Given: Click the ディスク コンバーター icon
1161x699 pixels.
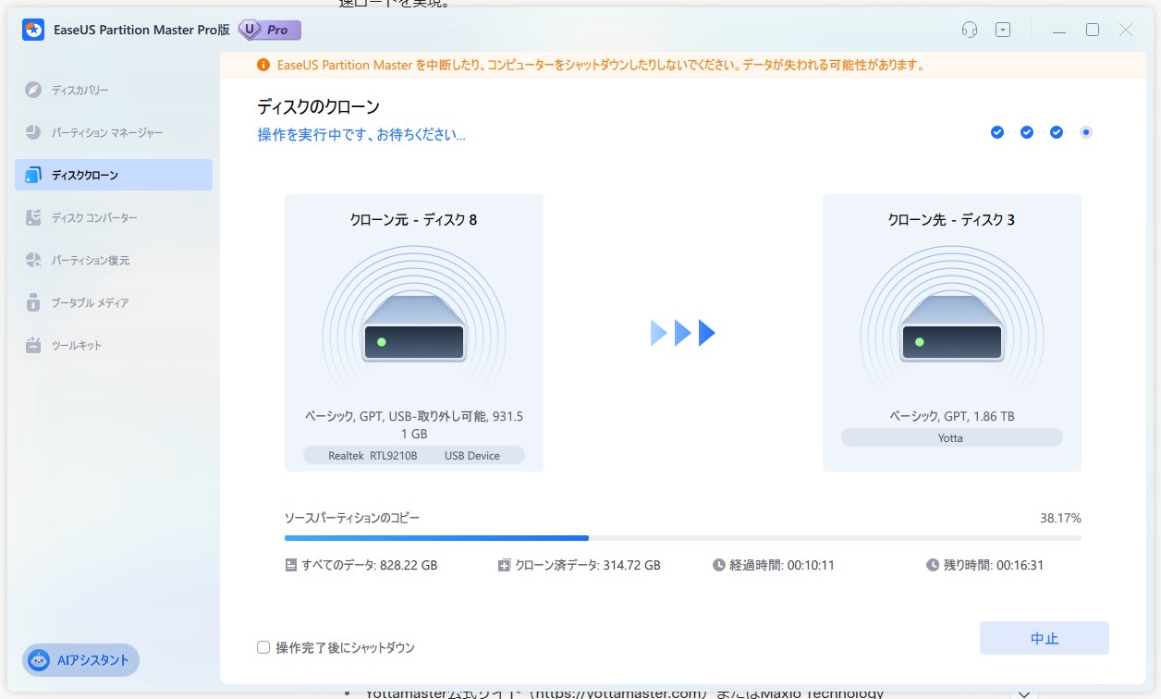Looking at the screenshot, I should 33,217.
